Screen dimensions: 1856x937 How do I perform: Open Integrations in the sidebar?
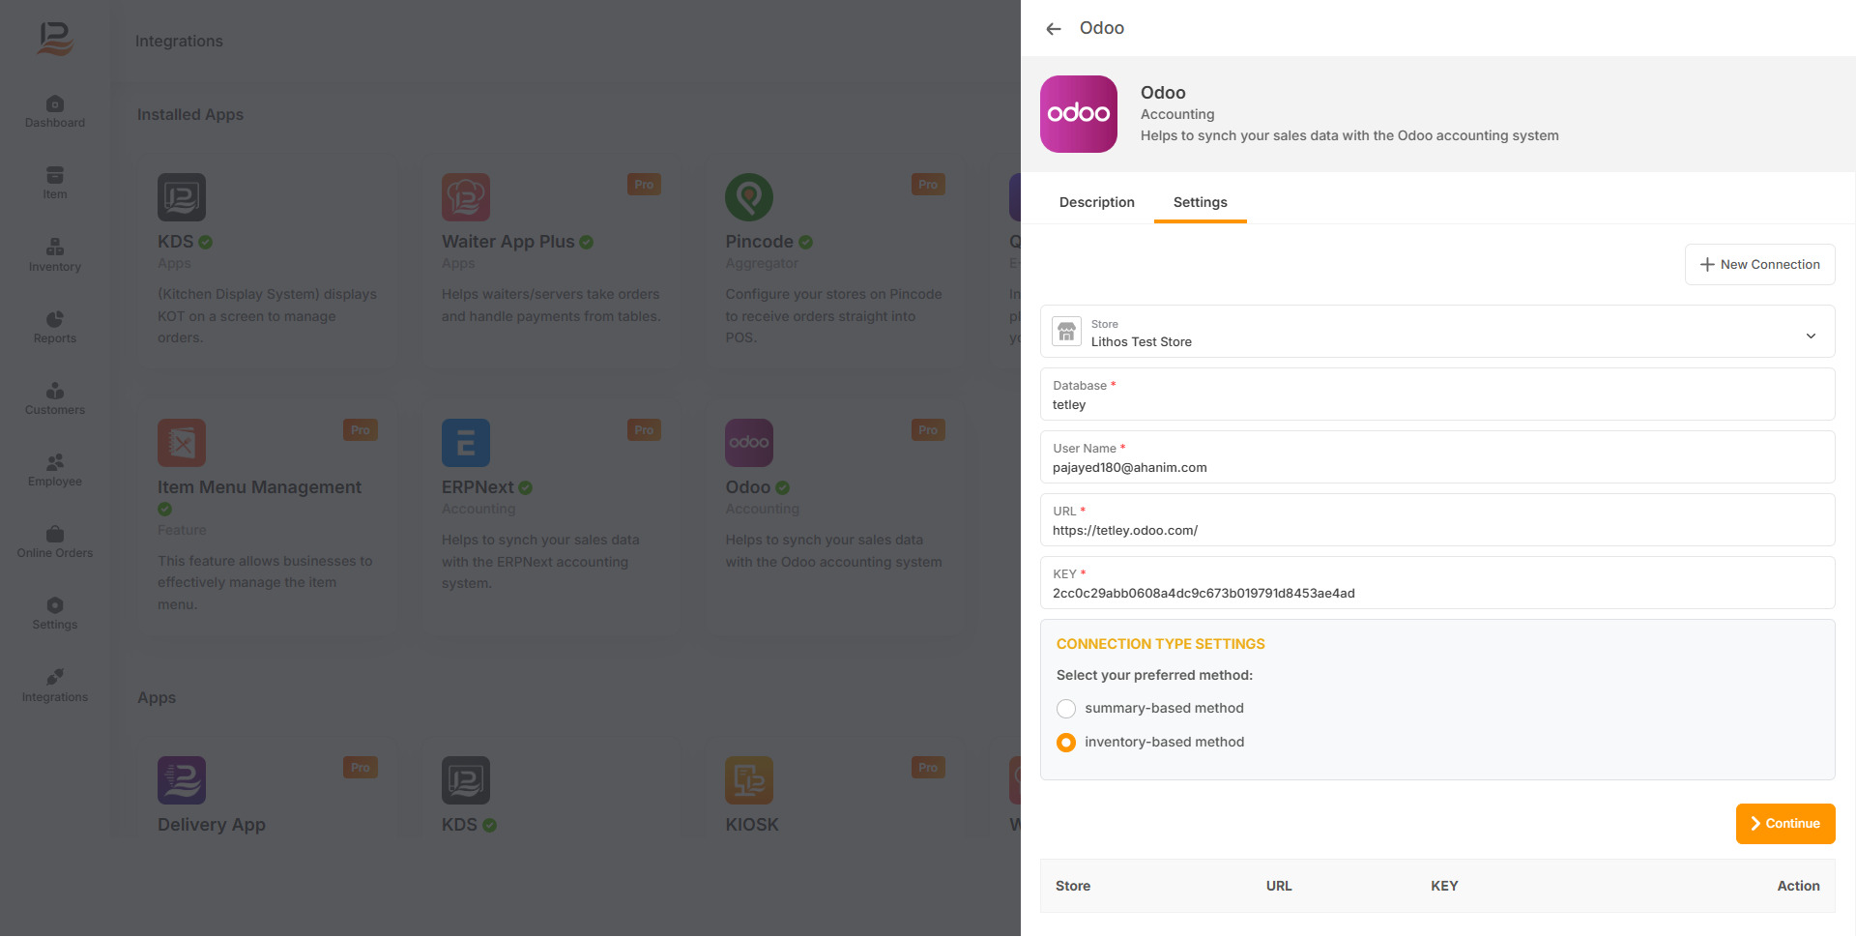[55, 687]
